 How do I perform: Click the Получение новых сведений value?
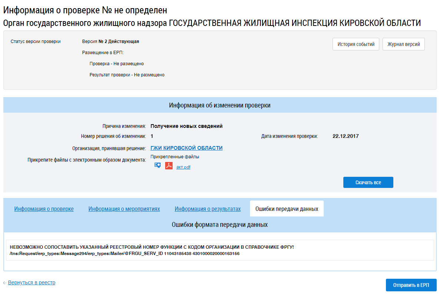pos(186,126)
